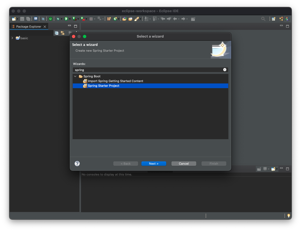Viewport: 301px width, 231px height.
Task: Click the Next Annotation icon
Action: click(x=146, y=19)
